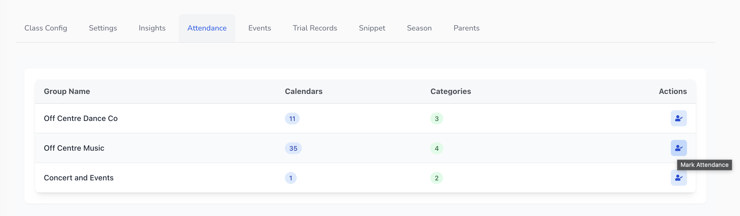Mark attendance for Concert and Events
The width and height of the screenshot is (740, 216).
point(679,178)
